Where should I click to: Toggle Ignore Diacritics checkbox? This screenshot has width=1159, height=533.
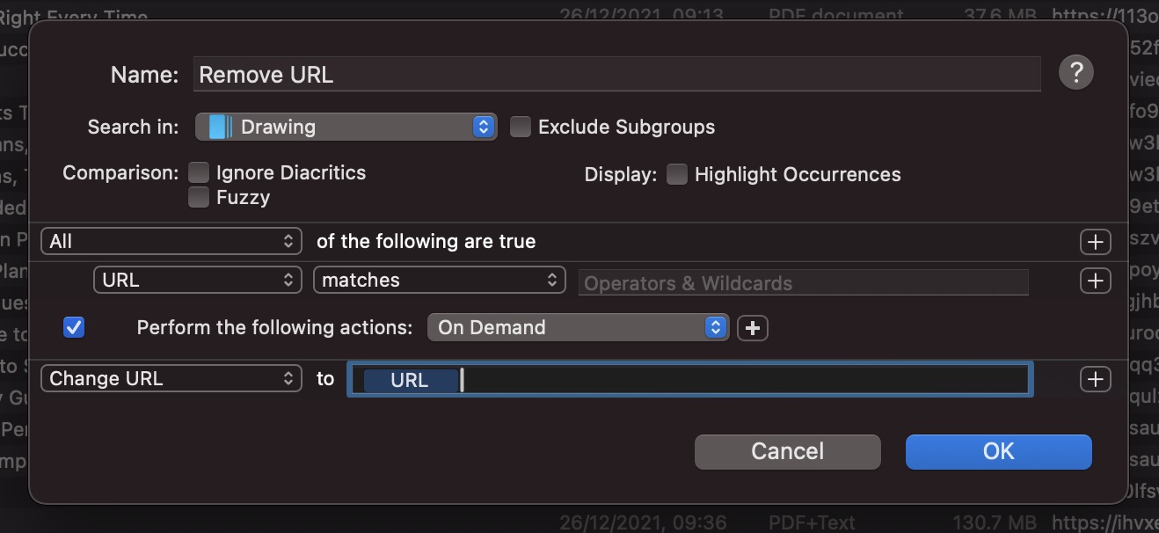[199, 173]
